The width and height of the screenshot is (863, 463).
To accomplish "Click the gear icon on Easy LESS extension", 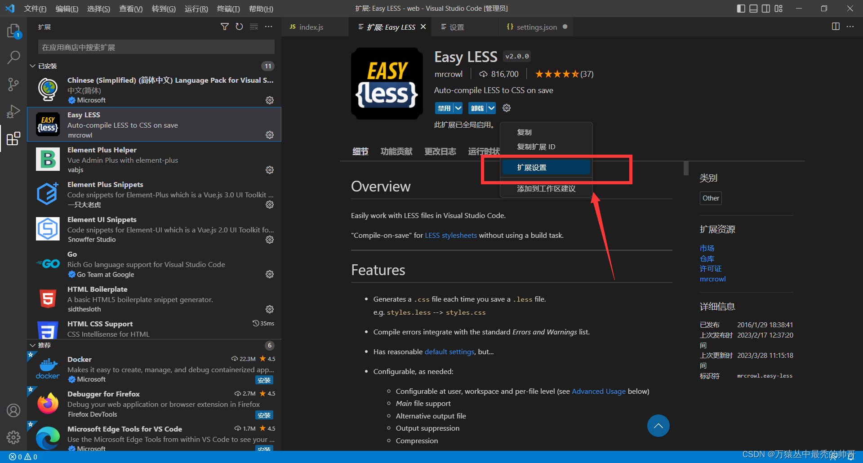I will pyautogui.click(x=269, y=134).
